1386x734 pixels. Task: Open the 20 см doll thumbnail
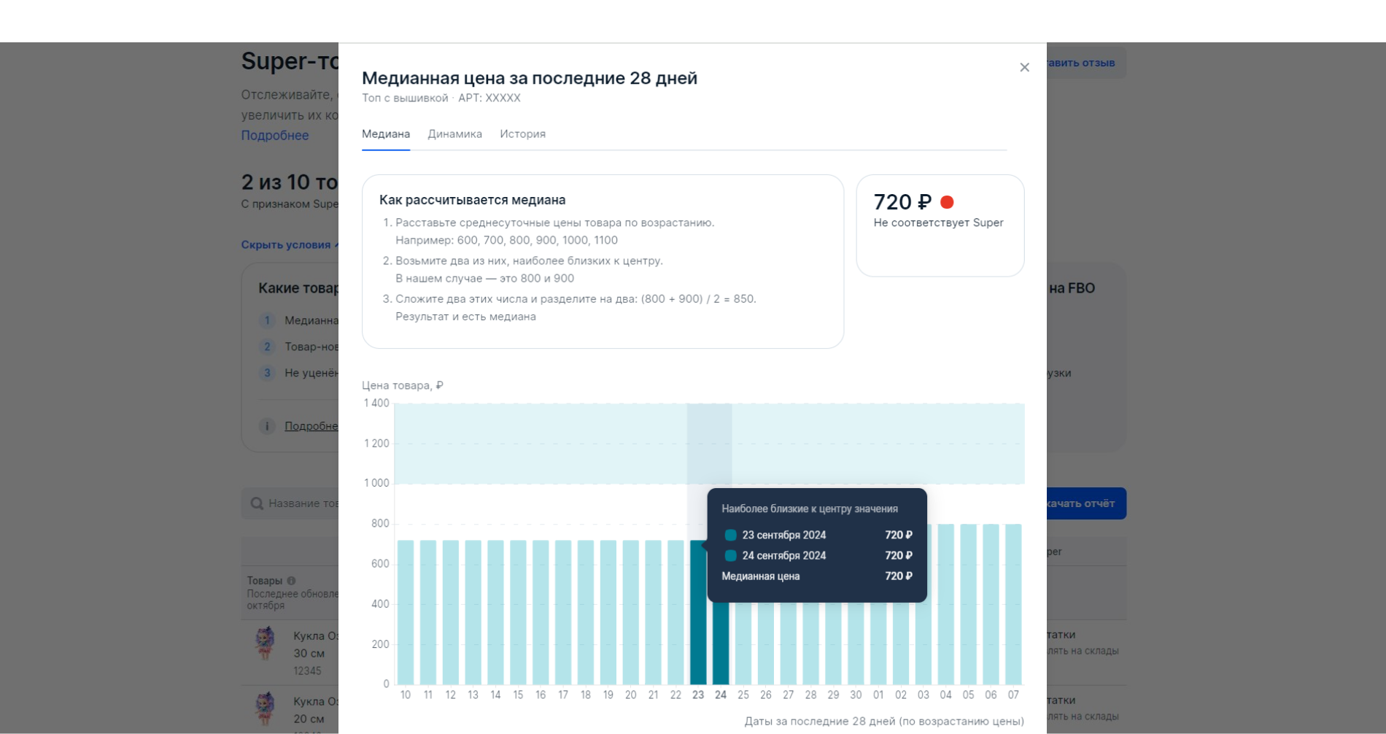pos(265,708)
